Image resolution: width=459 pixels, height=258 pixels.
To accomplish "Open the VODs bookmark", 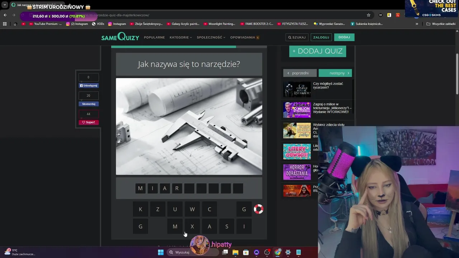I will (x=98, y=24).
